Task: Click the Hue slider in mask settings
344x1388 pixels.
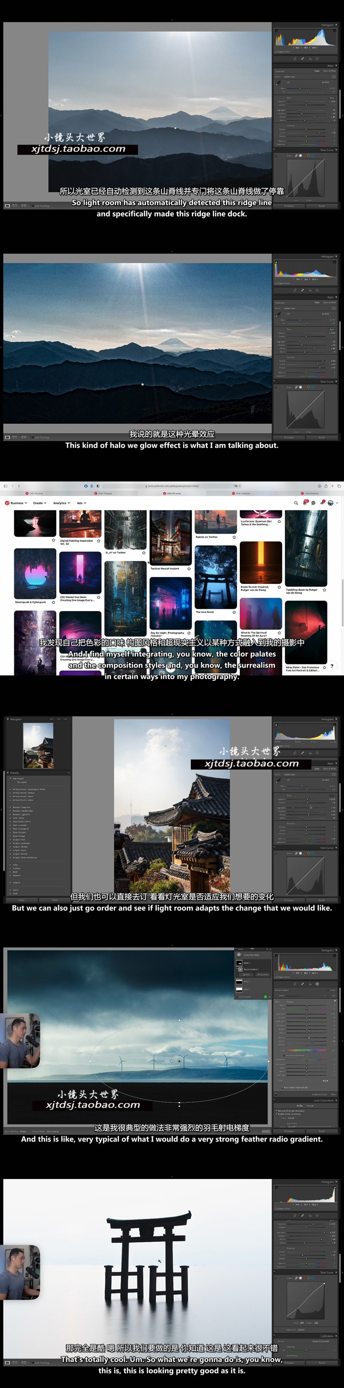Action: 306,1051
